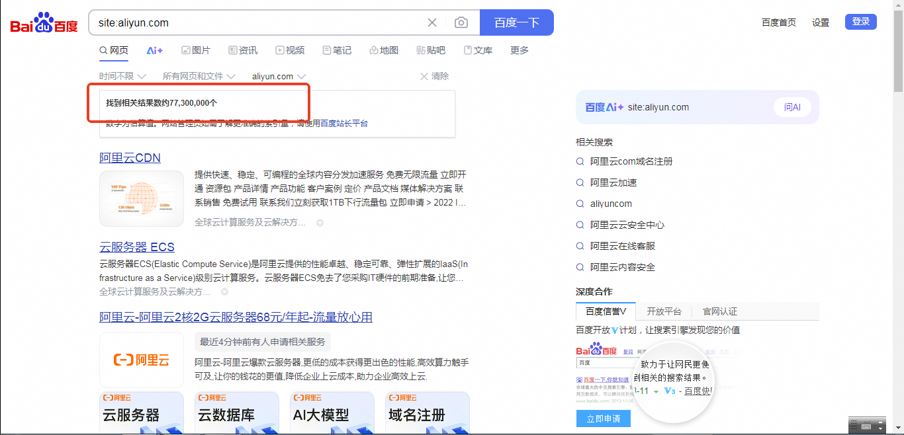Open the 域名注册 card
This screenshot has width=904, height=435.
click(428, 413)
